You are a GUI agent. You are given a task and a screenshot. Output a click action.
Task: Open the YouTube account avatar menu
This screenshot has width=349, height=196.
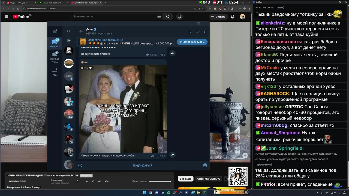(242, 17)
